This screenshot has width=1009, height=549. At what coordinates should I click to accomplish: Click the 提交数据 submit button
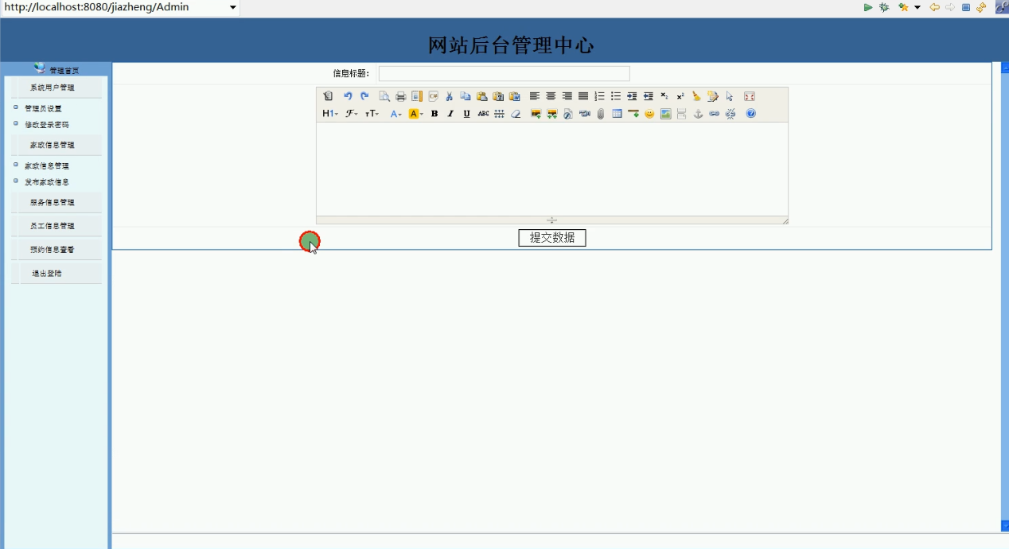(x=551, y=238)
